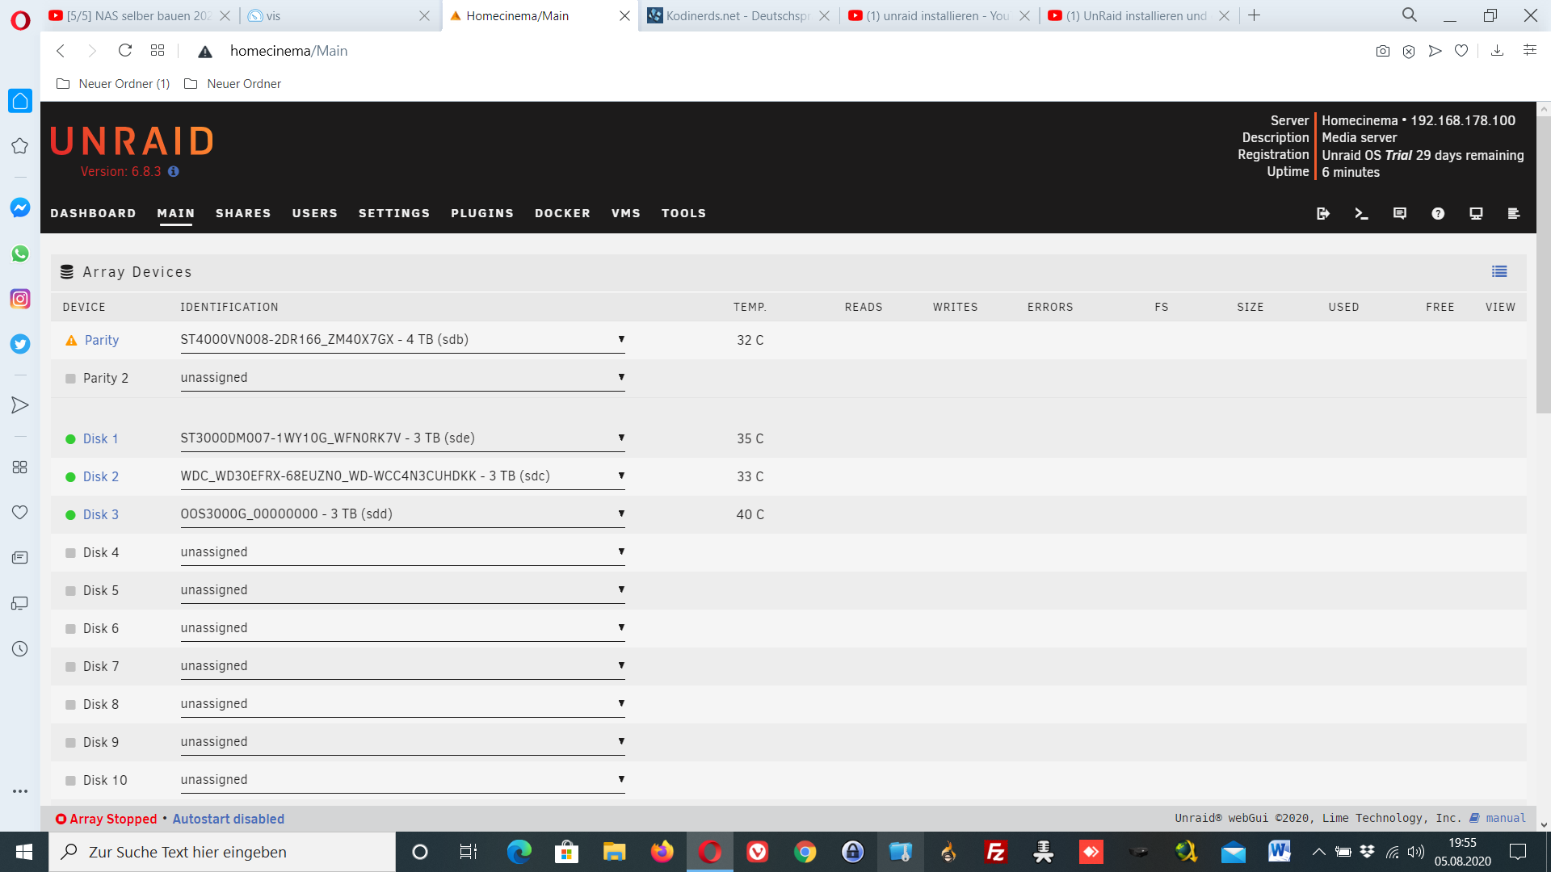Screen dimensions: 1551x872
Task: Open the Plugins menu
Action: click(482, 213)
